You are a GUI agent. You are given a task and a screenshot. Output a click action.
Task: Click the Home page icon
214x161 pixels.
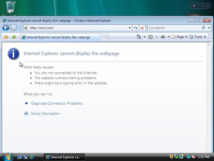coord(139,37)
